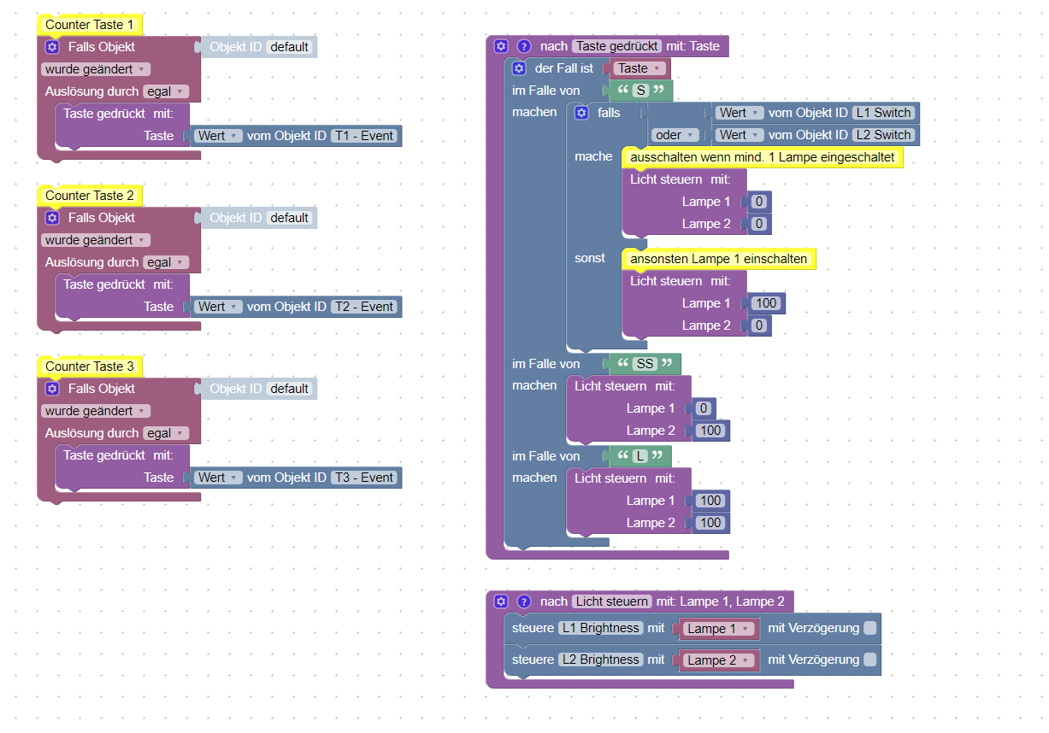Edit function name 'Licht steuern' in definition header
Viewport: 1049px width, 733px height.
pyautogui.click(x=612, y=601)
